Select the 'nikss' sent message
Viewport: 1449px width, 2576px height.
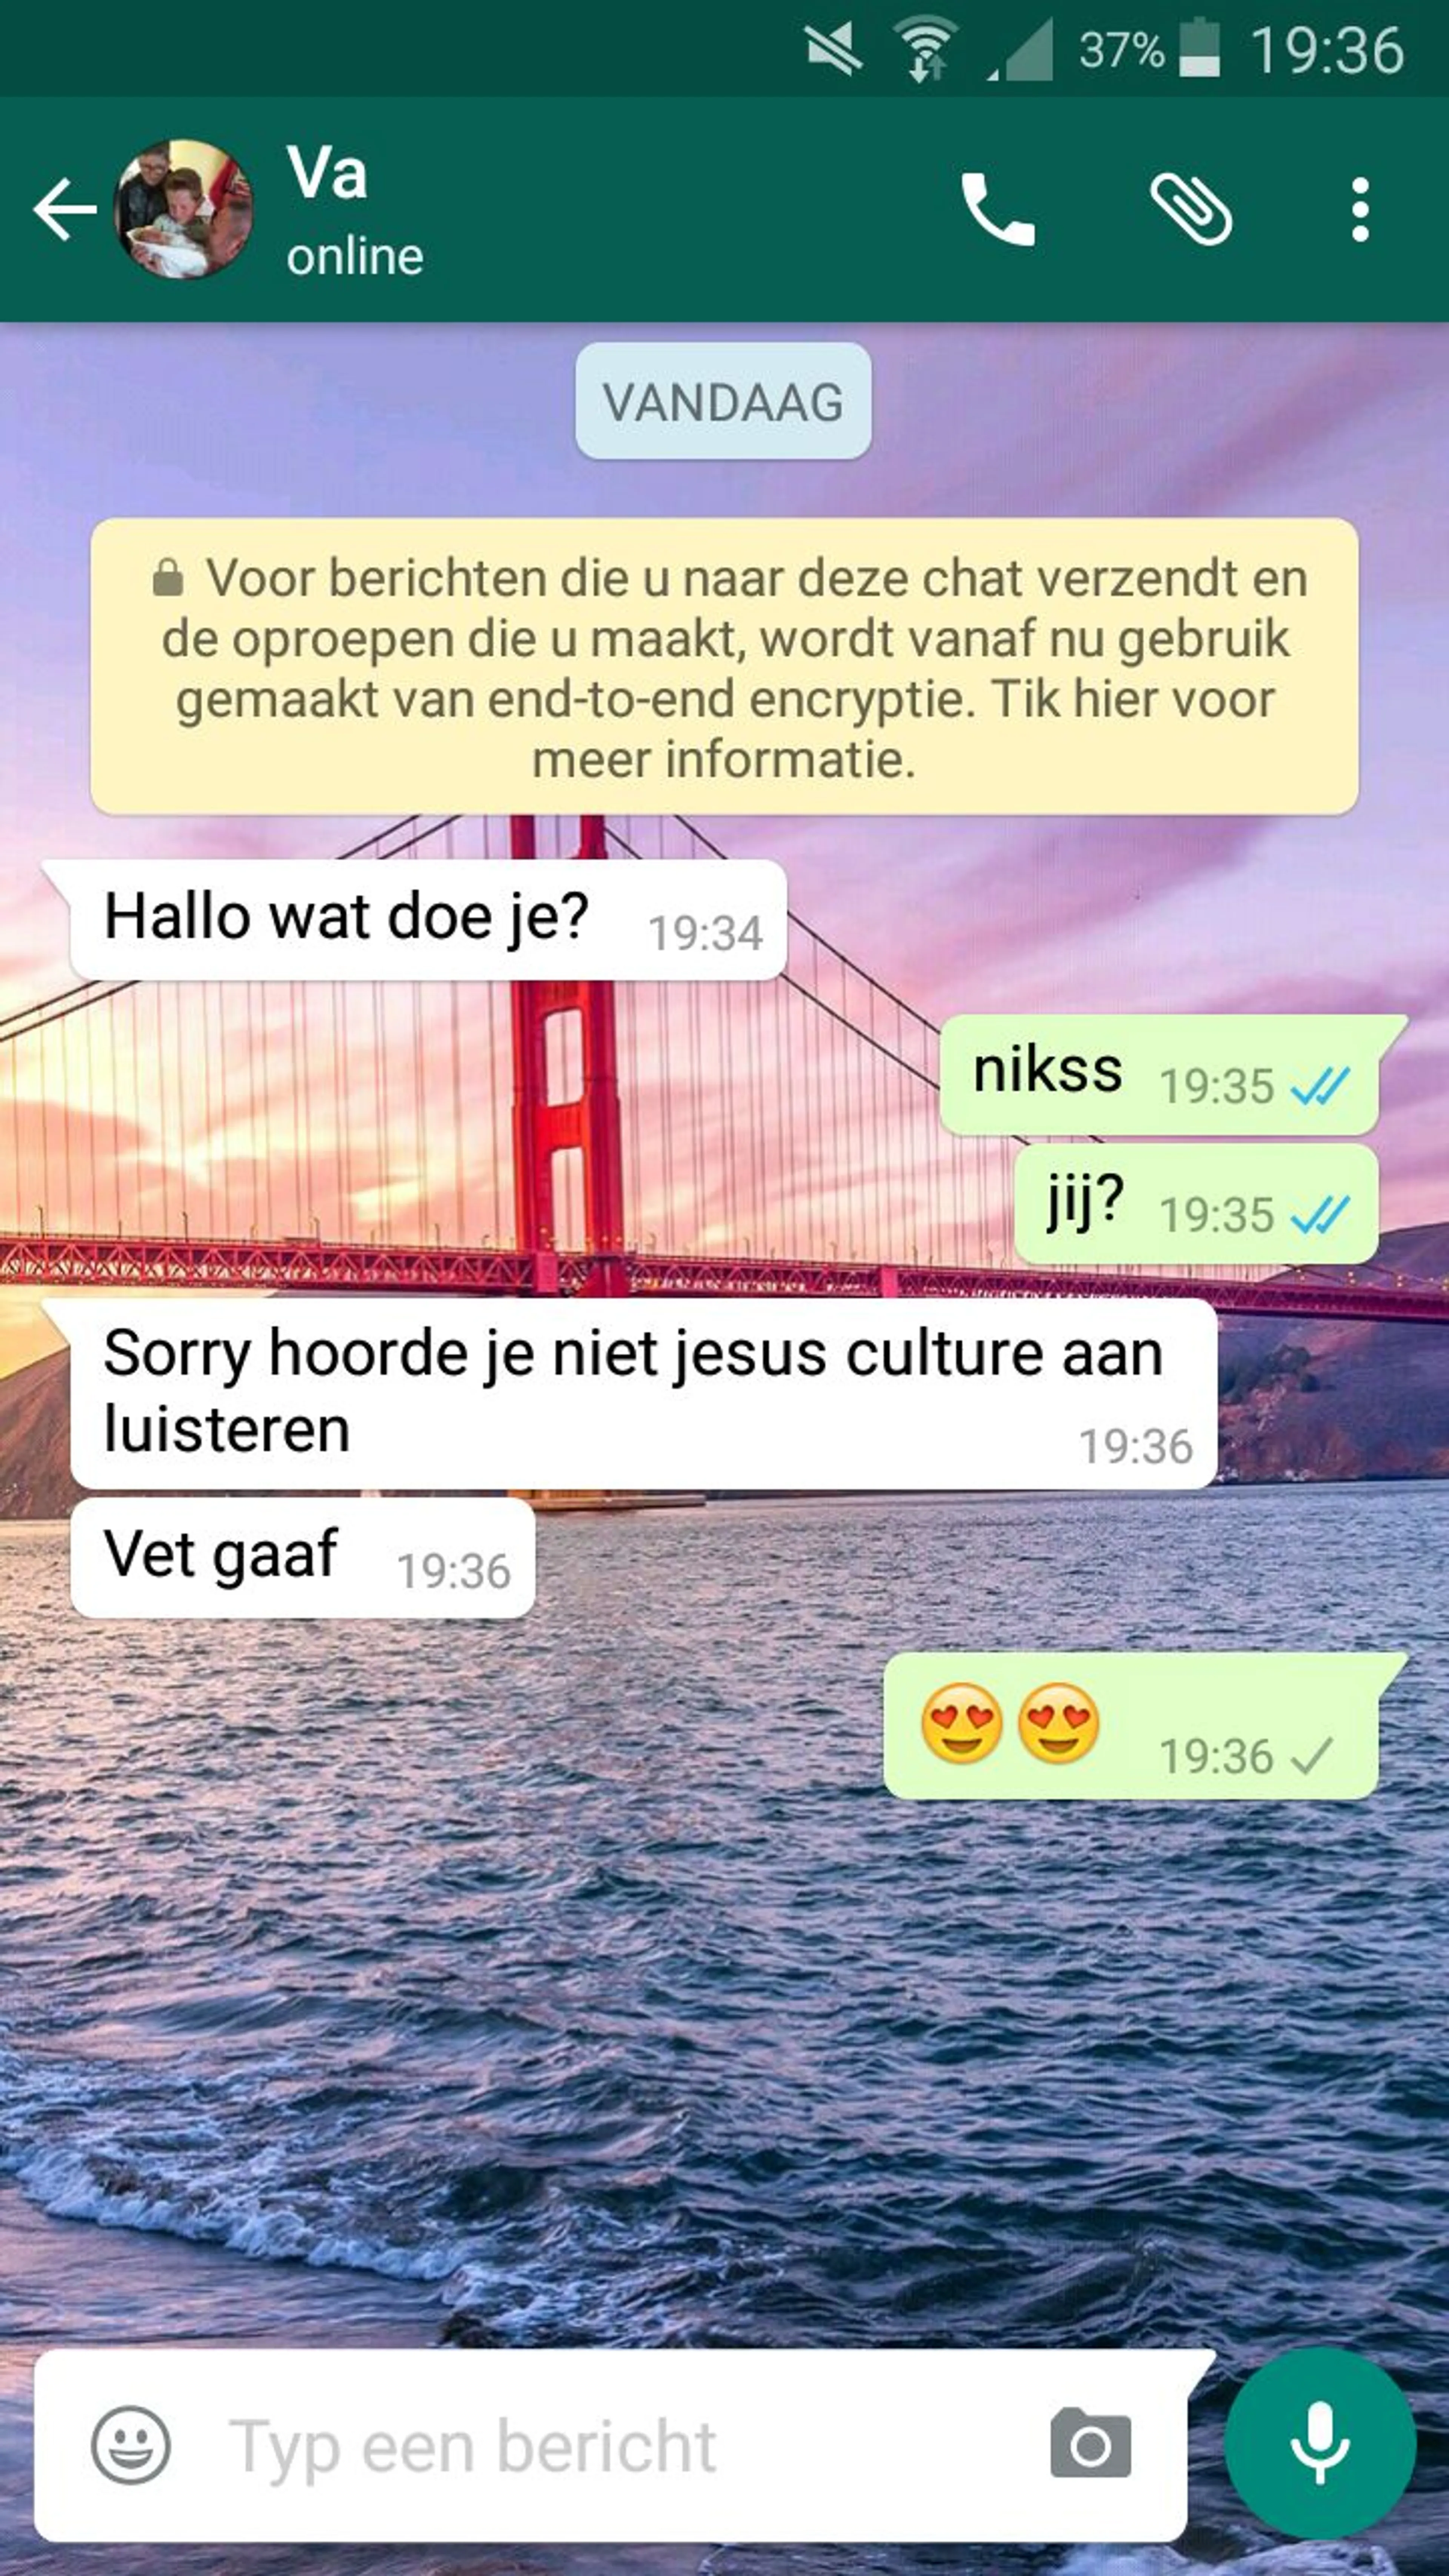pos(1159,1075)
